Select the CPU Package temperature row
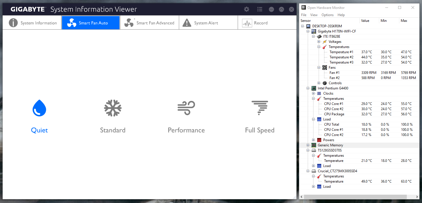This screenshot has height=203, width=422. [x=359, y=114]
